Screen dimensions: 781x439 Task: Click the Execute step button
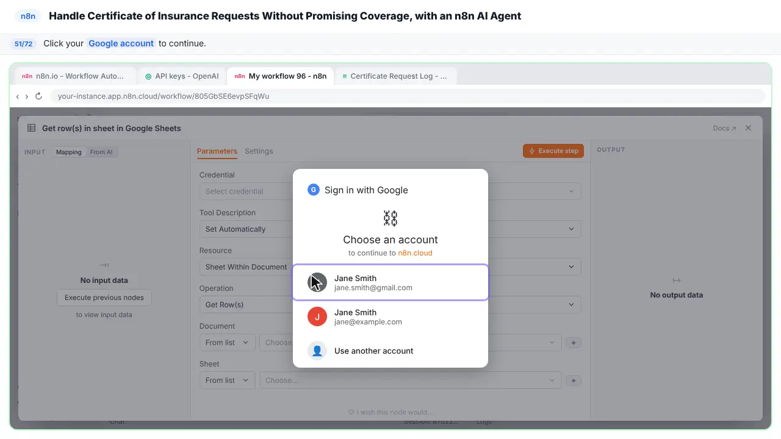tap(553, 151)
